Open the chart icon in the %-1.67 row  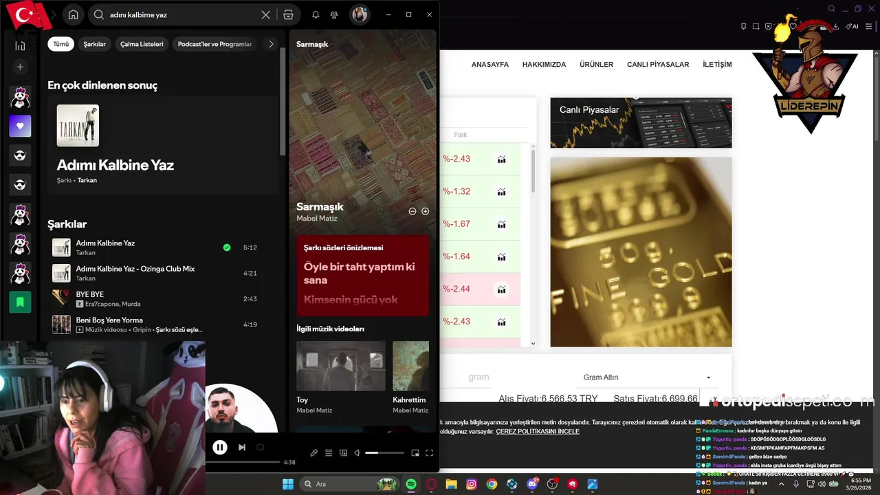click(501, 224)
